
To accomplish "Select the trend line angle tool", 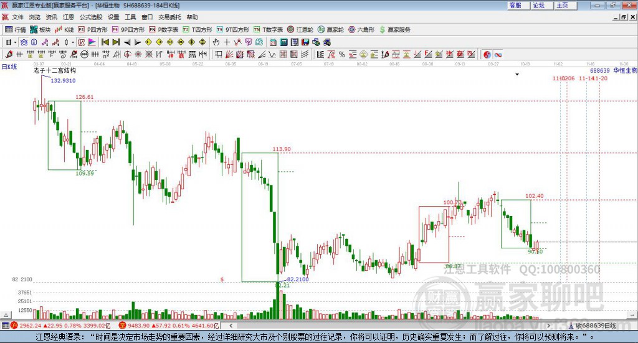I will coord(262,54).
